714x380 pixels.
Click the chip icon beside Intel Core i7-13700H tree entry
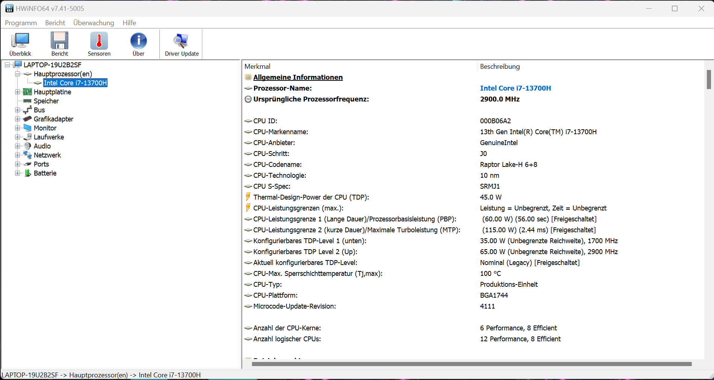(38, 83)
